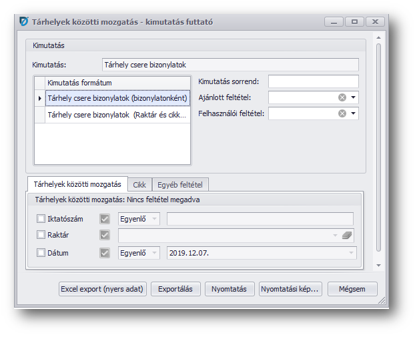Open Nyomtatási kép... preview button
The width and height of the screenshot is (417, 337).
click(x=290, y=289)
